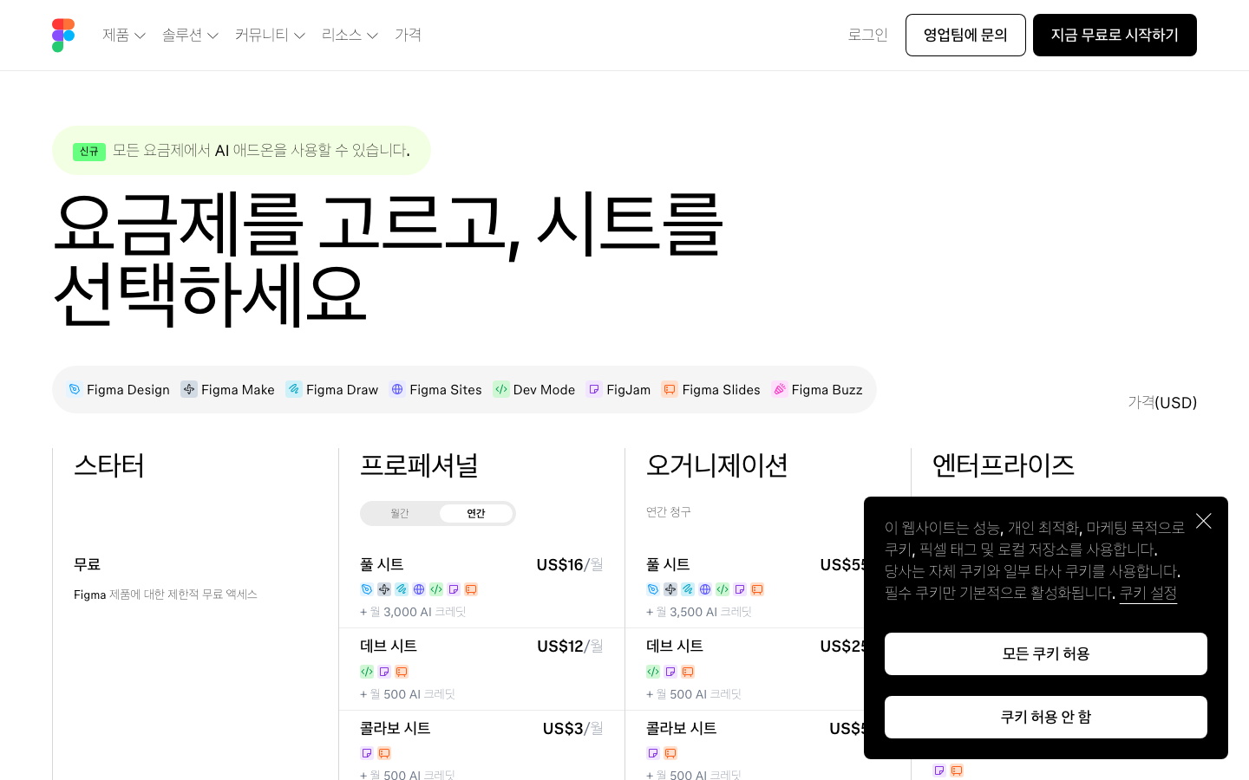Open the 가격 menu item

coord(408,35)
